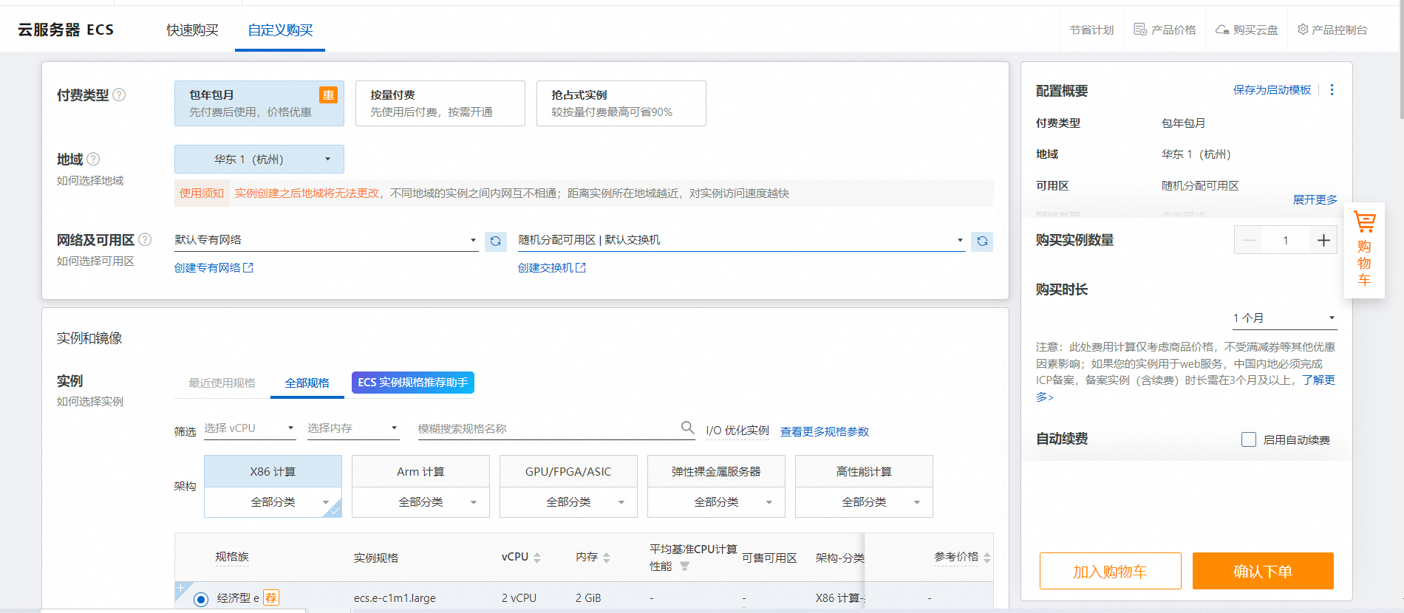Select 抢占式实例 billing type

[621, 103]
